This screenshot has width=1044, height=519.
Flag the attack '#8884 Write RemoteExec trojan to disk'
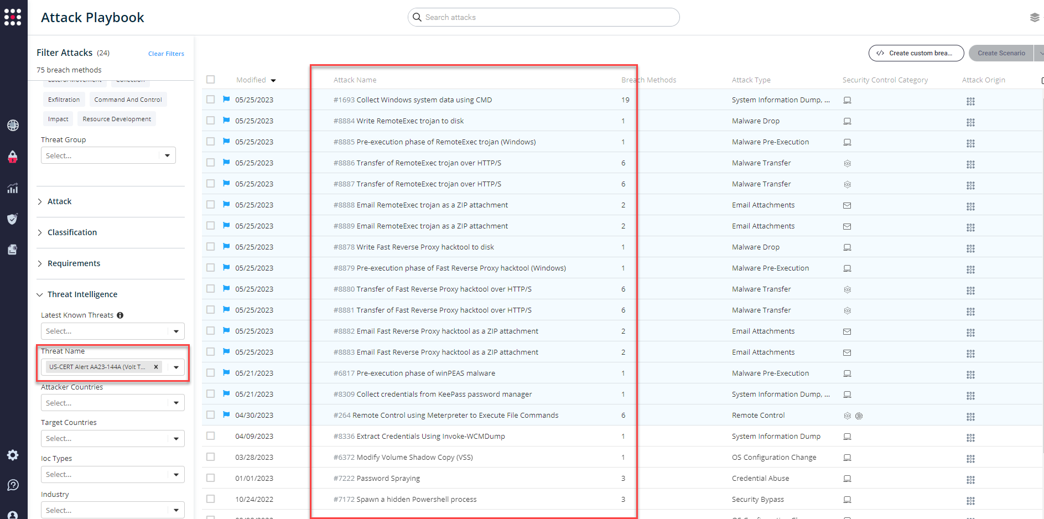226,120
